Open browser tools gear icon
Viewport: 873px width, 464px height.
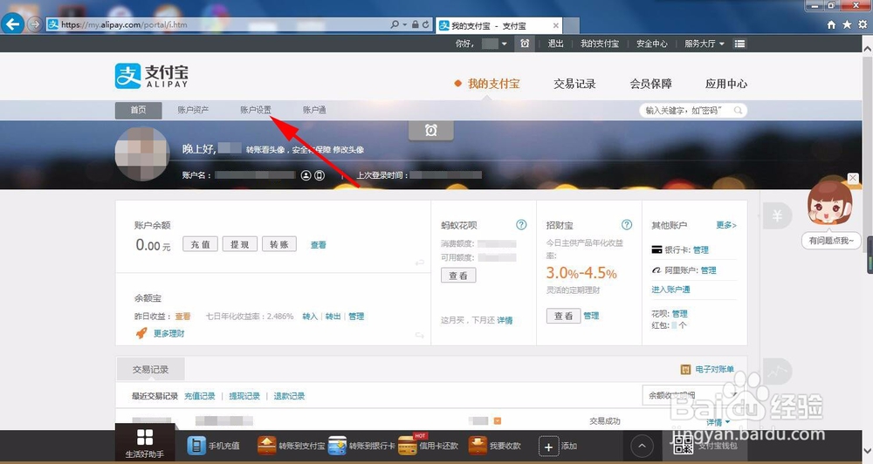click(x=863, y=24)
